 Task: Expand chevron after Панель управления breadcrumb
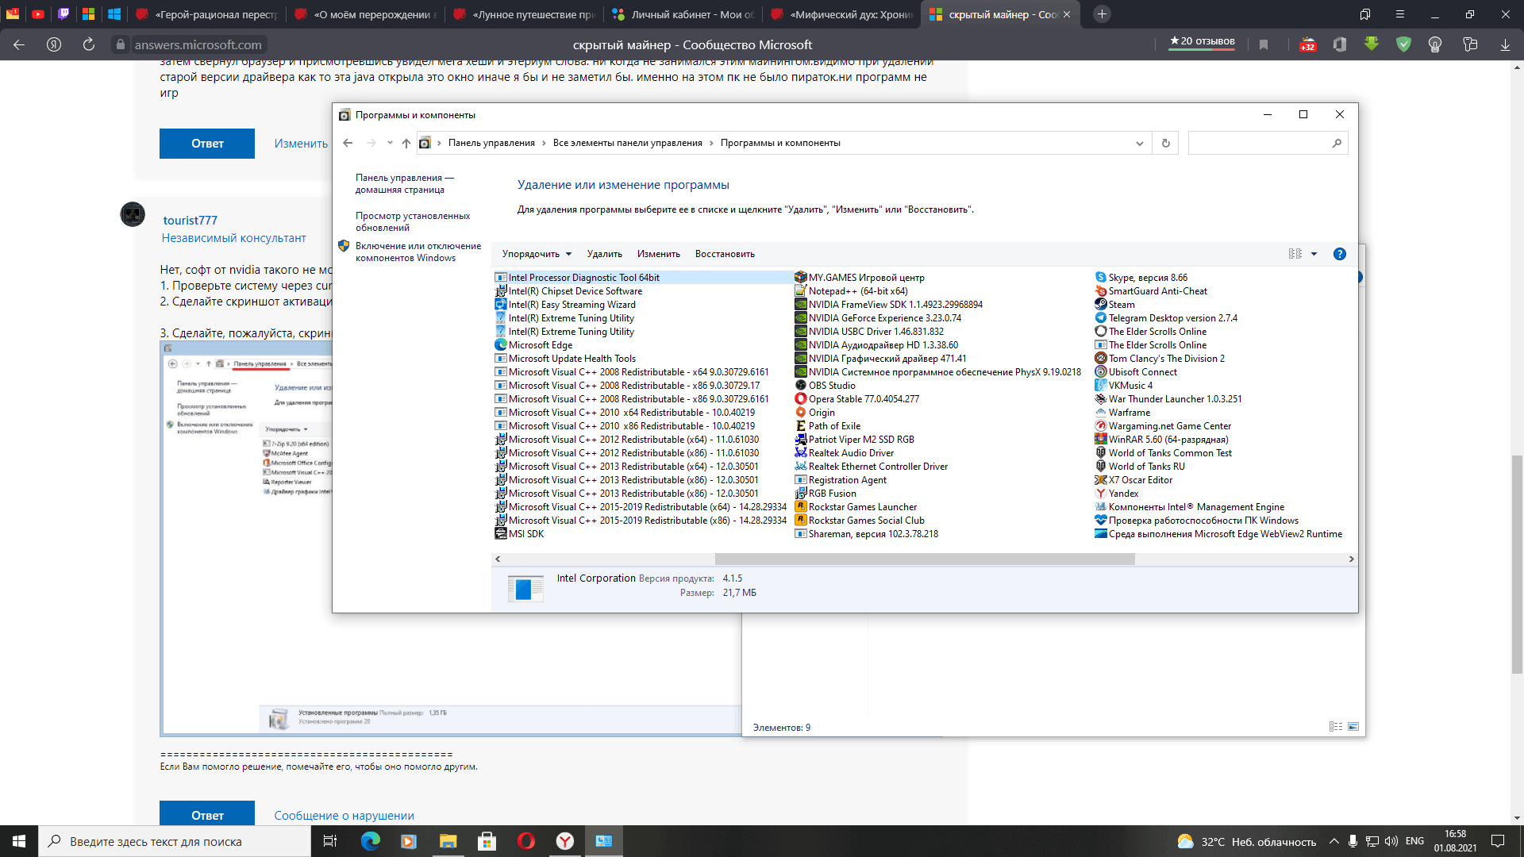(544, 143)
